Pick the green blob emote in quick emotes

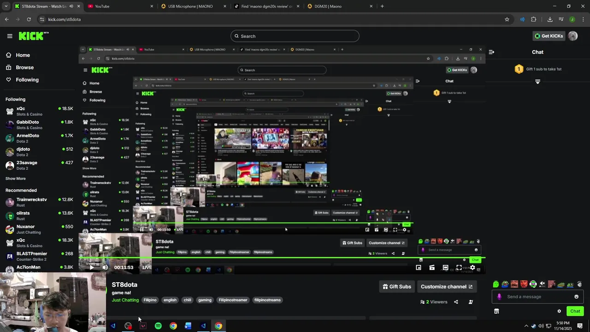pyautogui.click(x=496, y=284)
